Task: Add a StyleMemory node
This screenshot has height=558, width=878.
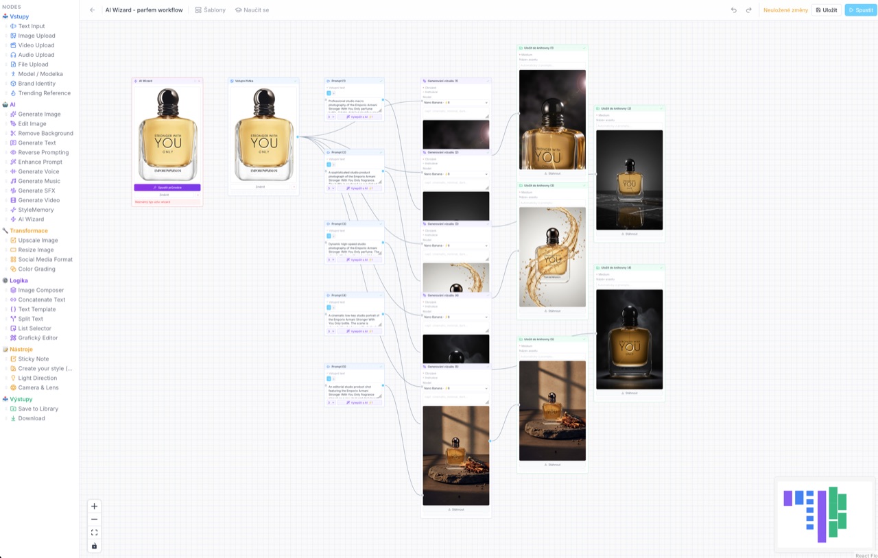Action: [x=36, y=210]
